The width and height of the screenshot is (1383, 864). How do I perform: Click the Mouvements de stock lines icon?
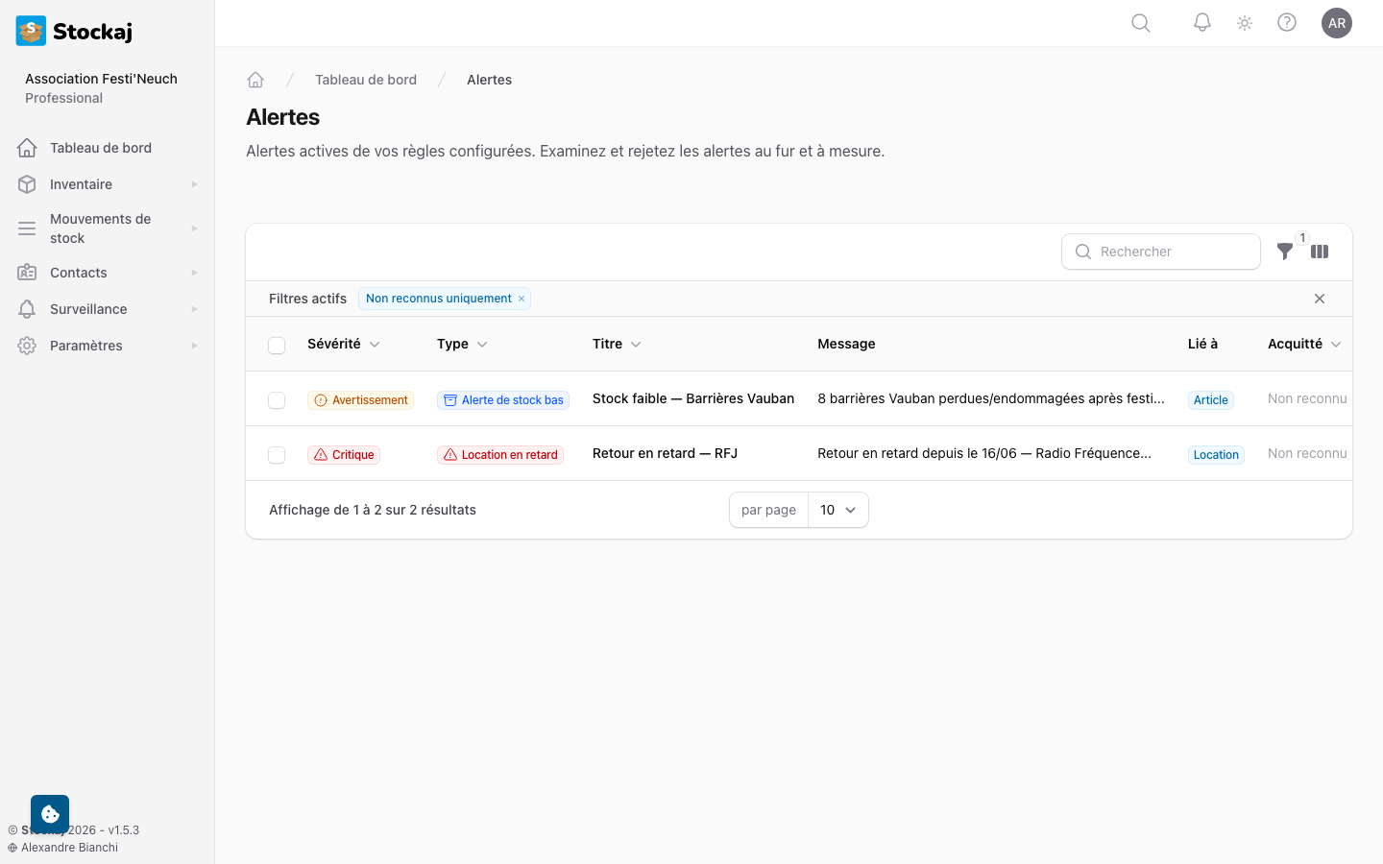[x=27, y=228]
